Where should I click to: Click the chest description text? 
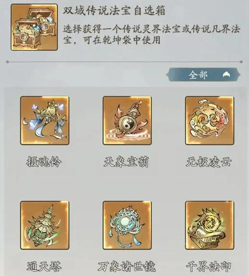coord(151,35)
